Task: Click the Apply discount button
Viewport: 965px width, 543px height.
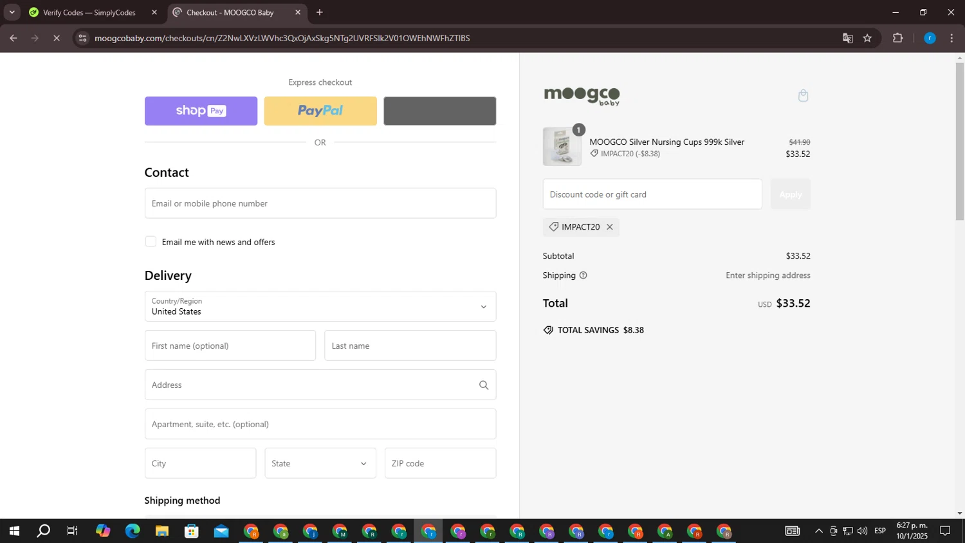Action: (790, 194)
